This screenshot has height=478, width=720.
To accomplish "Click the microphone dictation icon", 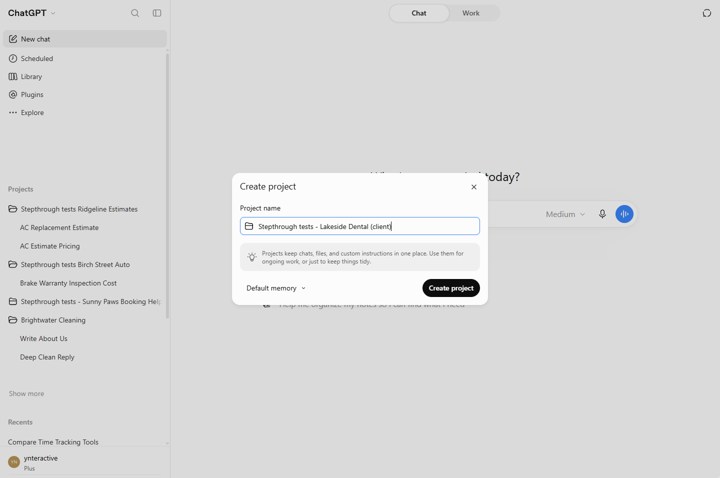I will pyautogui.click(x=602, y=214).
